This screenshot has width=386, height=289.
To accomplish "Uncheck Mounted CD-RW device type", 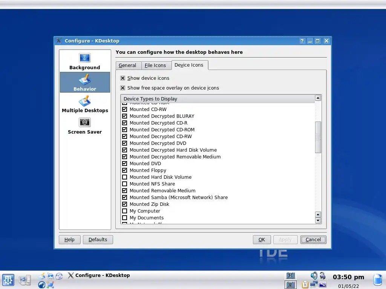I will coord(124,110).
